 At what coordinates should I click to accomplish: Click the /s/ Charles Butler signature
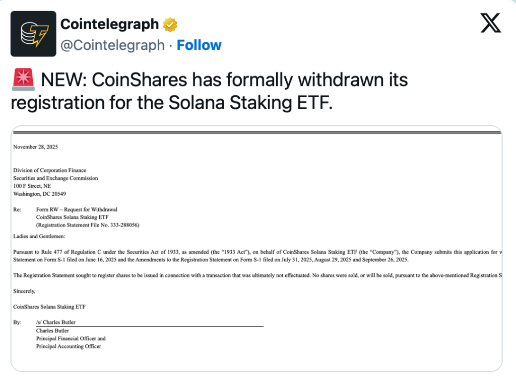click(x=56, y=322)
